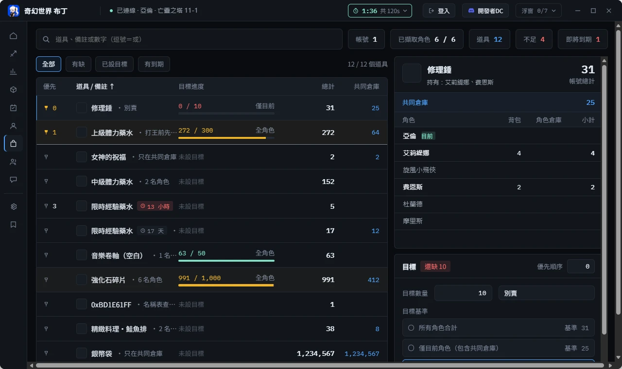The image size is (622, 369).
Task: Open the gear settings sidebar icon
Action: (x=13, y=207)
